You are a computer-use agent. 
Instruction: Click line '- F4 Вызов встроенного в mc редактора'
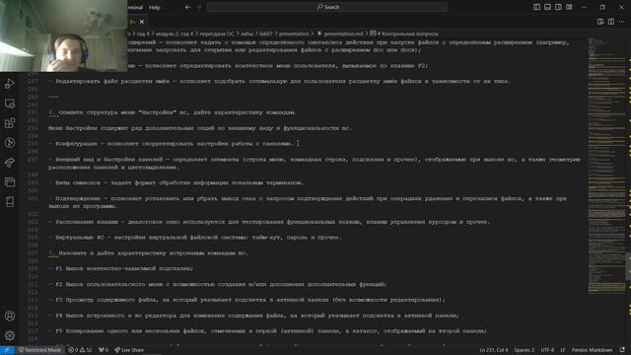click(x=253, y=316)
